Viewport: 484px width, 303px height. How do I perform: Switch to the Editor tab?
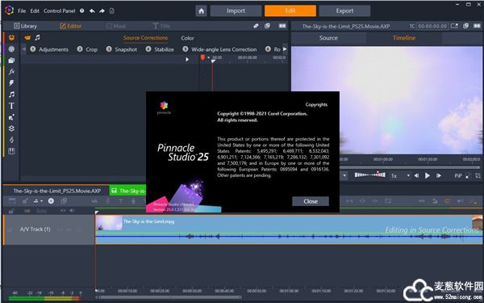[x=71, y=26]
